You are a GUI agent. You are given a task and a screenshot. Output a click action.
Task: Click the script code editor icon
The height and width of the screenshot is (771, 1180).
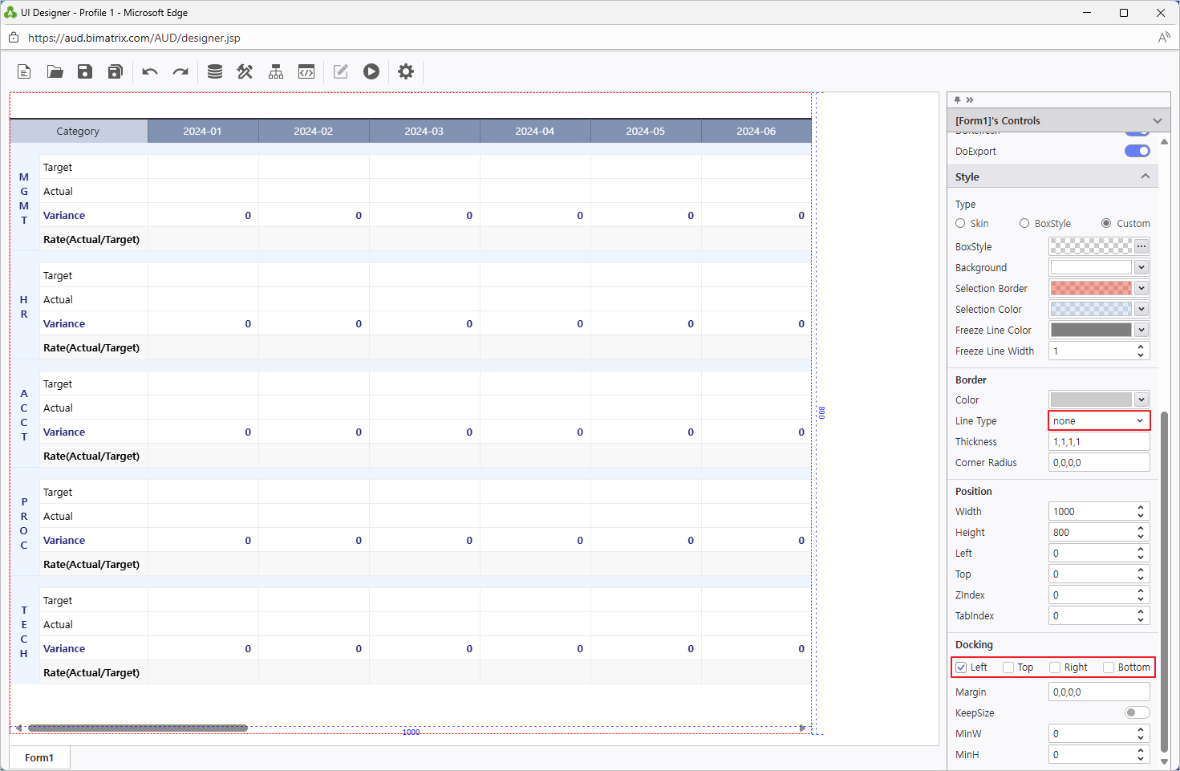click(306, 71)
